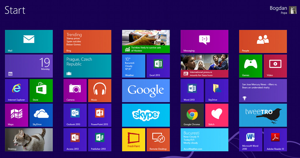This screenshot has width=300, height=158.
Task: Open the Video tile
Action: click(x=275, y=66)
